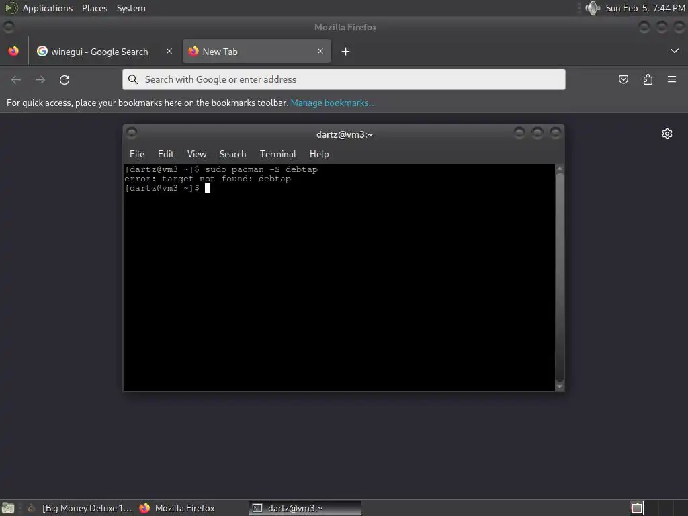The image size is (688, 516).
Task: Open the Terminal menu in terminal window
Action: click(x=277, y=154)
